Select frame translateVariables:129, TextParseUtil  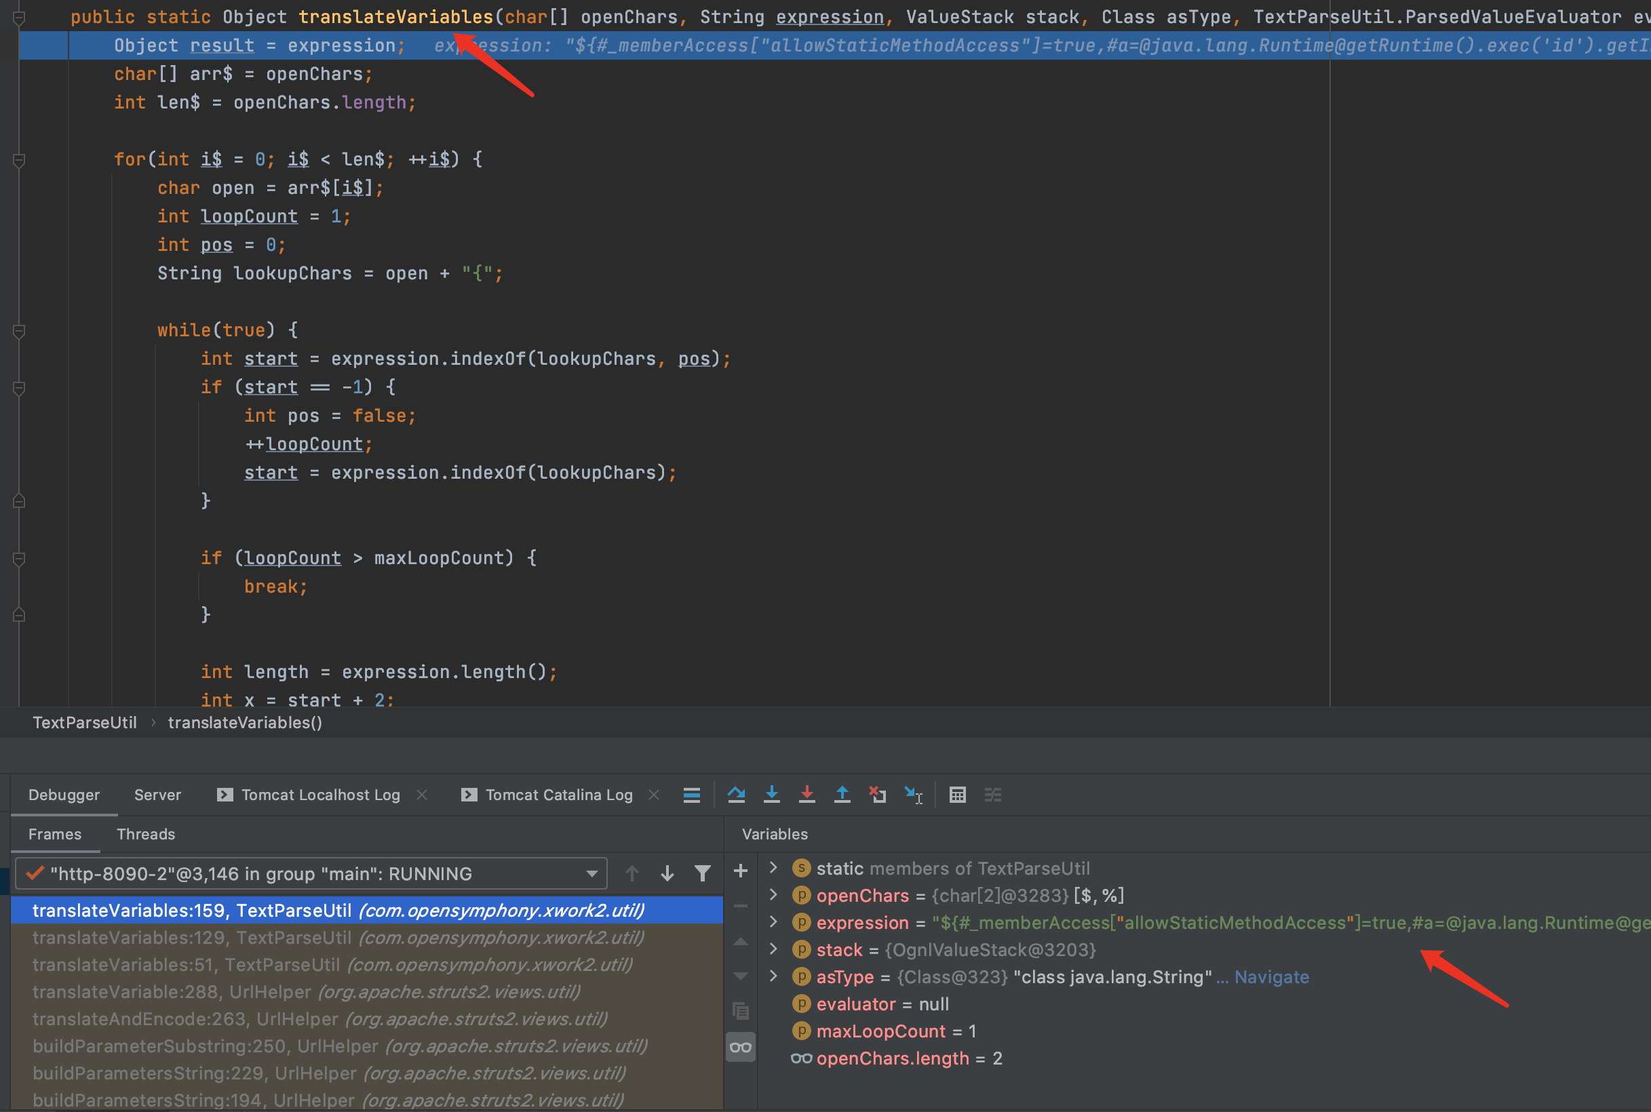pyautogui.click(x=367, y=938)
